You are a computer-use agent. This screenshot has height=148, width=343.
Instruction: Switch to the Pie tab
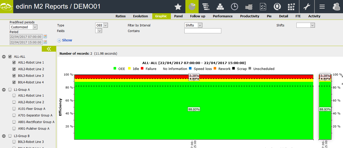tap(269, 16)
